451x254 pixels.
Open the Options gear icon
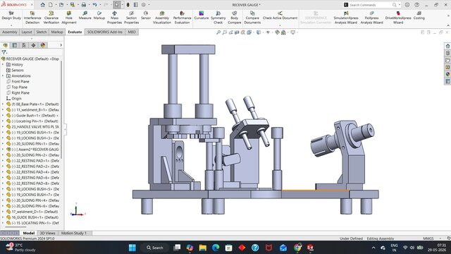pos(144,5)
